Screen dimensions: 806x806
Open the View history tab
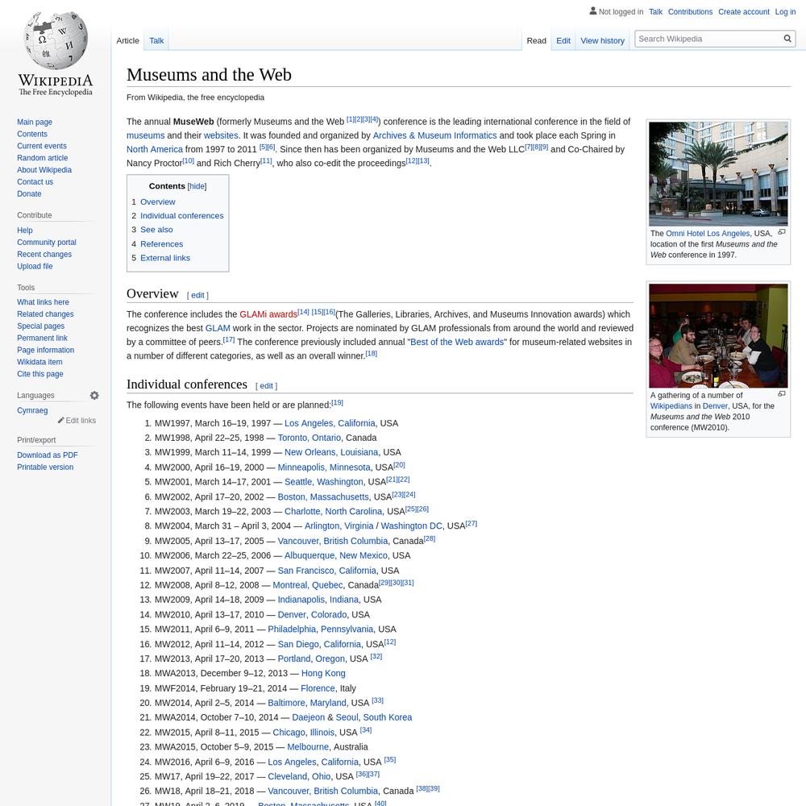602,40
